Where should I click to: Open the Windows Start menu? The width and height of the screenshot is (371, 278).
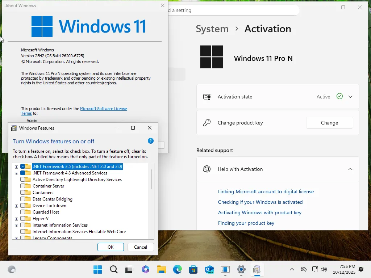pos(97,270)
